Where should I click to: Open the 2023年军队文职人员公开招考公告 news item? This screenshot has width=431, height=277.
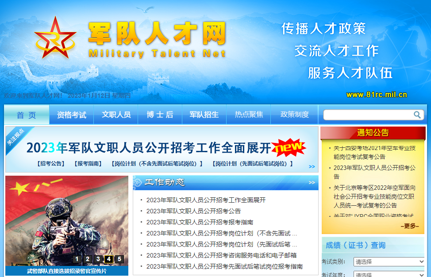[x=193, y=211]
